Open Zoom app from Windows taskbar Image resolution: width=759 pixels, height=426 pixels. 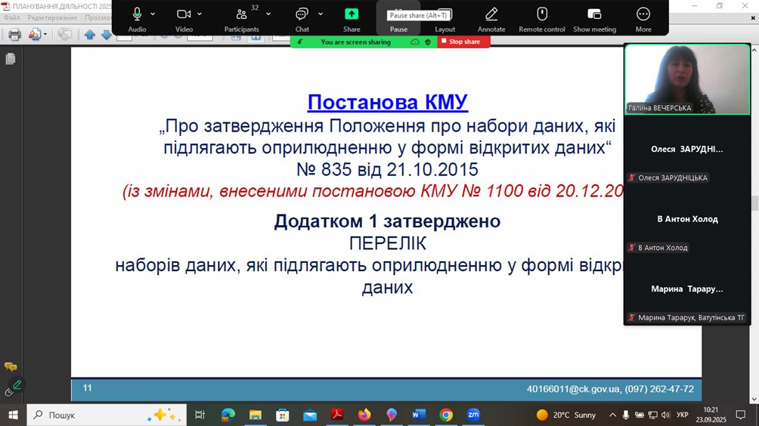tap(473, 415)
